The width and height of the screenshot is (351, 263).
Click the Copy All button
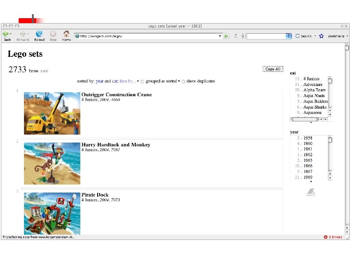(x=273, y=69)
